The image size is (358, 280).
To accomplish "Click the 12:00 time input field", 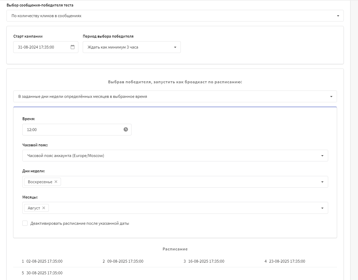I will point(77,129).
